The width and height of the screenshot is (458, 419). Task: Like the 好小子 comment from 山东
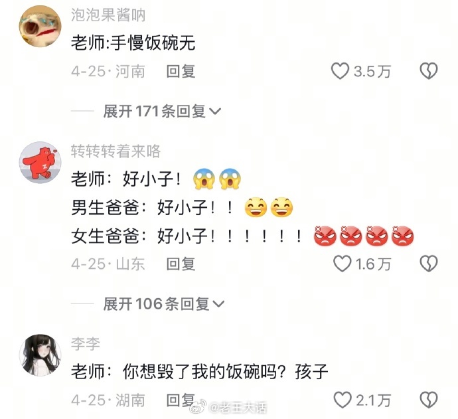[x=342, y=264]
